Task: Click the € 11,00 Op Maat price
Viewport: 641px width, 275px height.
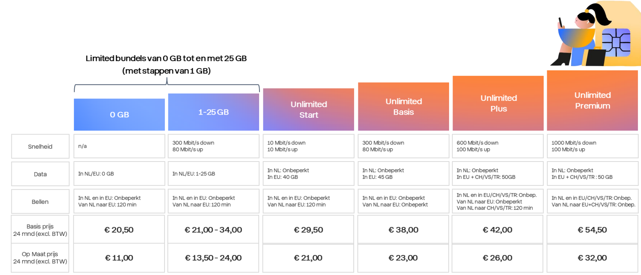Action: click(119, 258)
